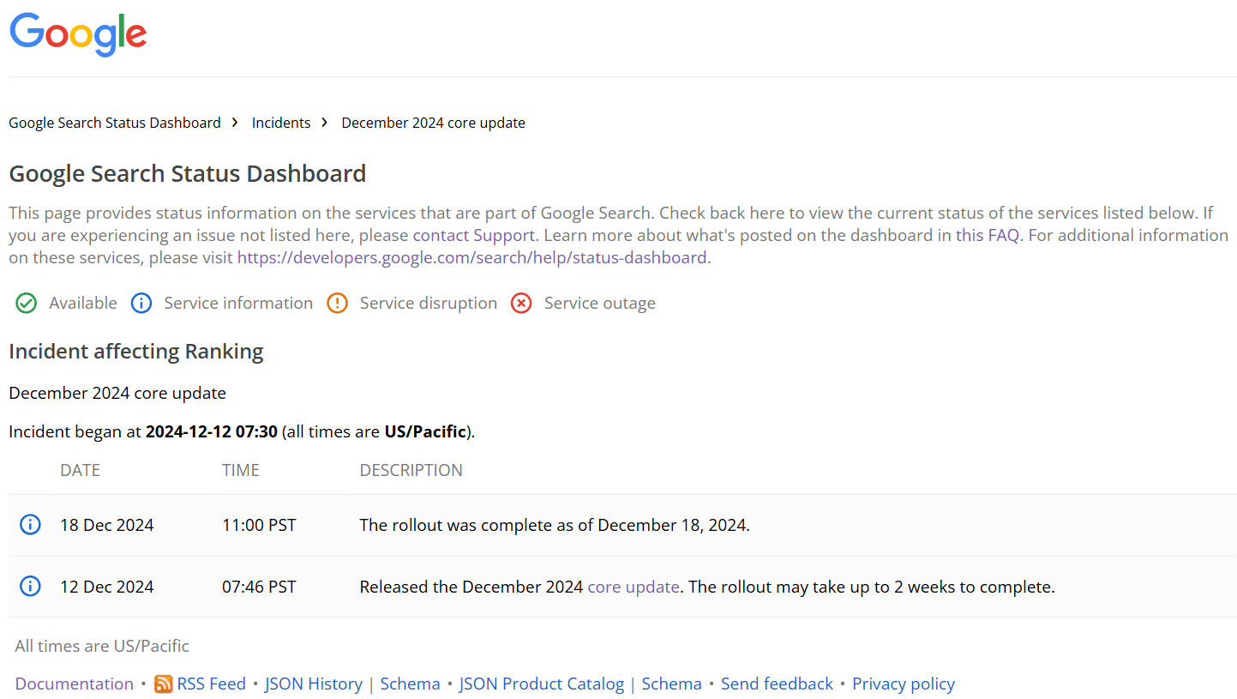Click the red Service outage icon
Screen dimensions: 1237x699
(521, 303)
